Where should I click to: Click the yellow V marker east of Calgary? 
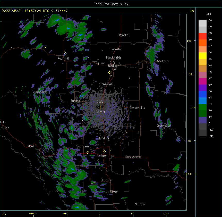click(x=110, y=151)
